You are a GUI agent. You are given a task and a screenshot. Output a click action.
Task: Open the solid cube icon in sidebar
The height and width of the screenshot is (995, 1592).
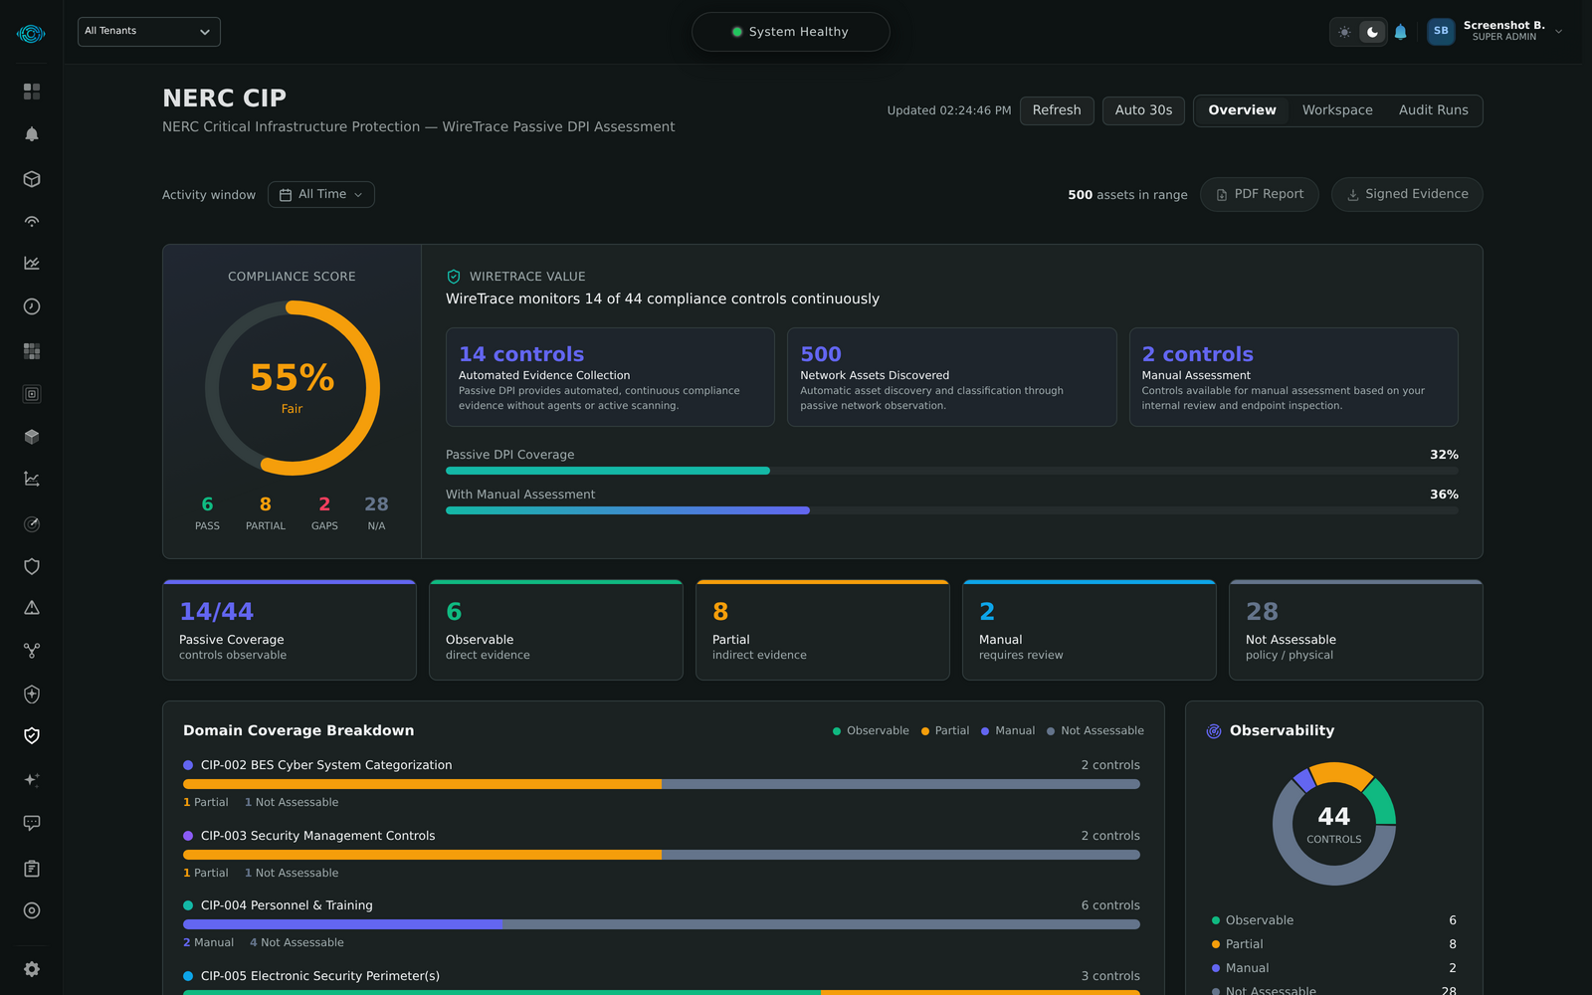point(32,437)
